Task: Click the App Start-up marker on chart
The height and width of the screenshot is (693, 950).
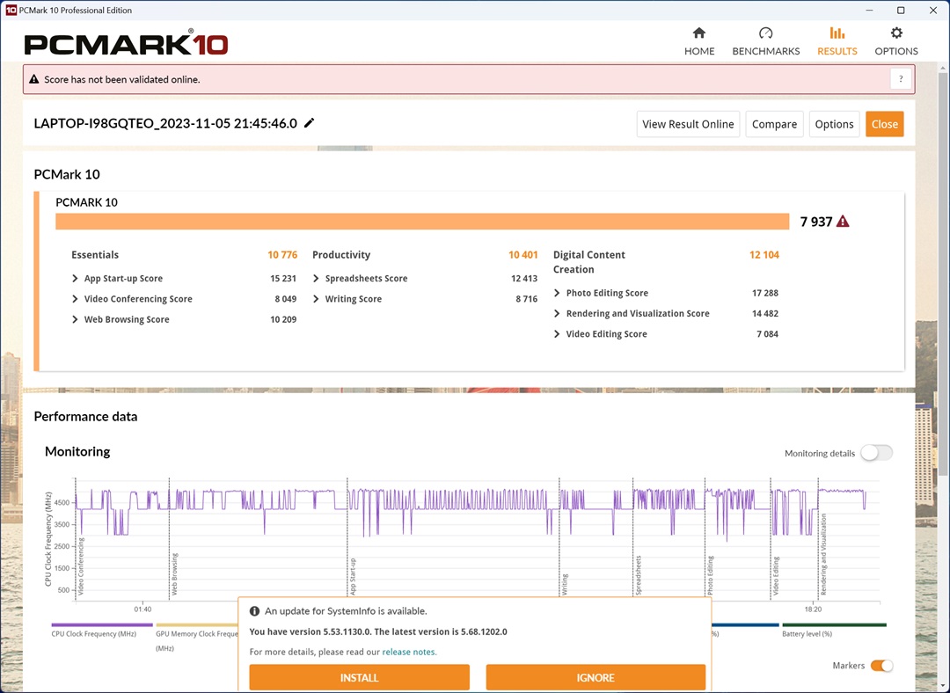Action: (x=353, y=577)
